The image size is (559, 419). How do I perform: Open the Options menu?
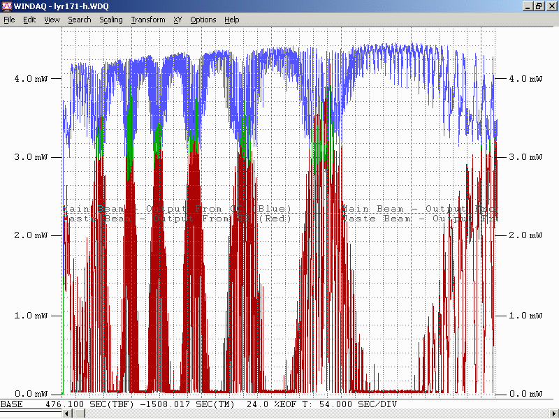pyautogui.click(x=203, y=20)
